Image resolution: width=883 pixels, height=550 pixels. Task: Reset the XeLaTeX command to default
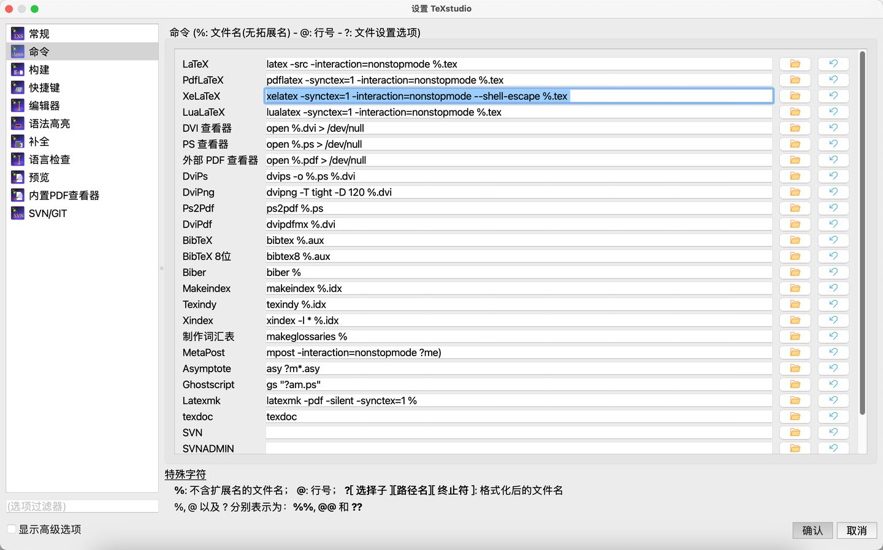tap(833, 96)
